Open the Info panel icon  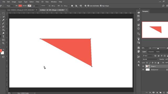tap(139, 28)
